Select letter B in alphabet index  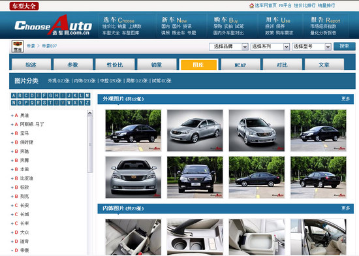20,95
